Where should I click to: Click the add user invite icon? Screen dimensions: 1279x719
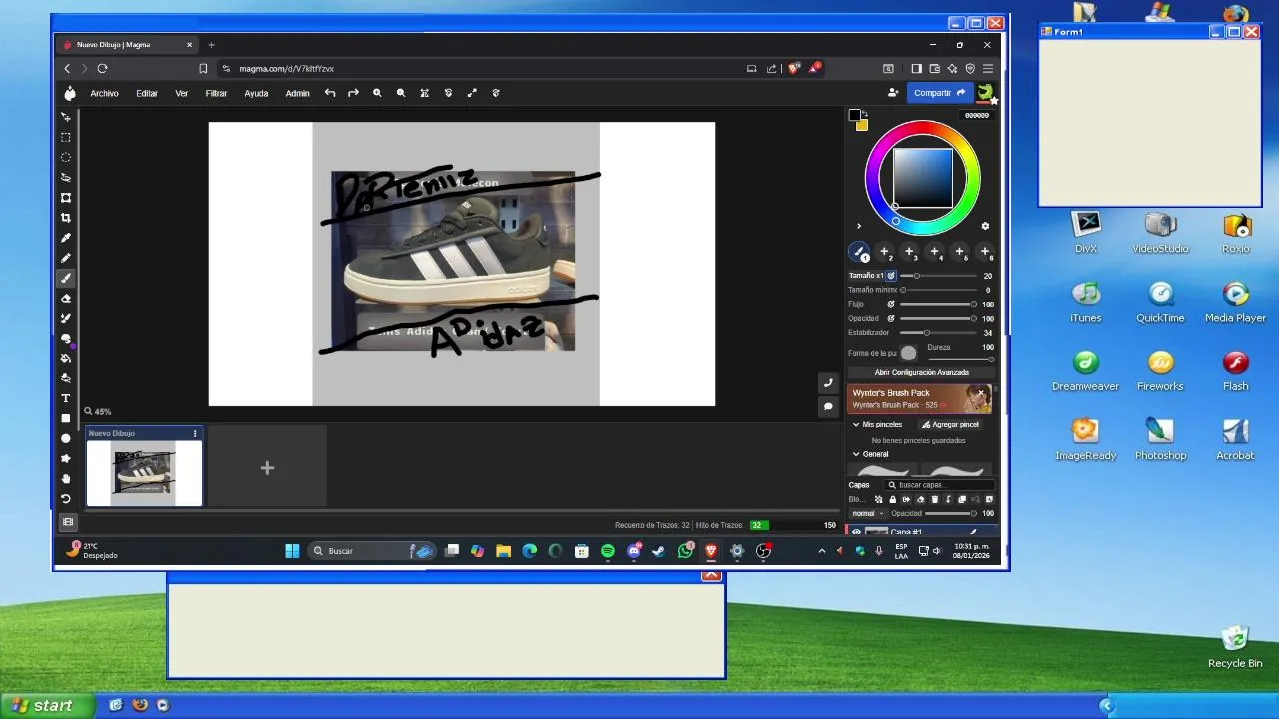pos(893,93)
